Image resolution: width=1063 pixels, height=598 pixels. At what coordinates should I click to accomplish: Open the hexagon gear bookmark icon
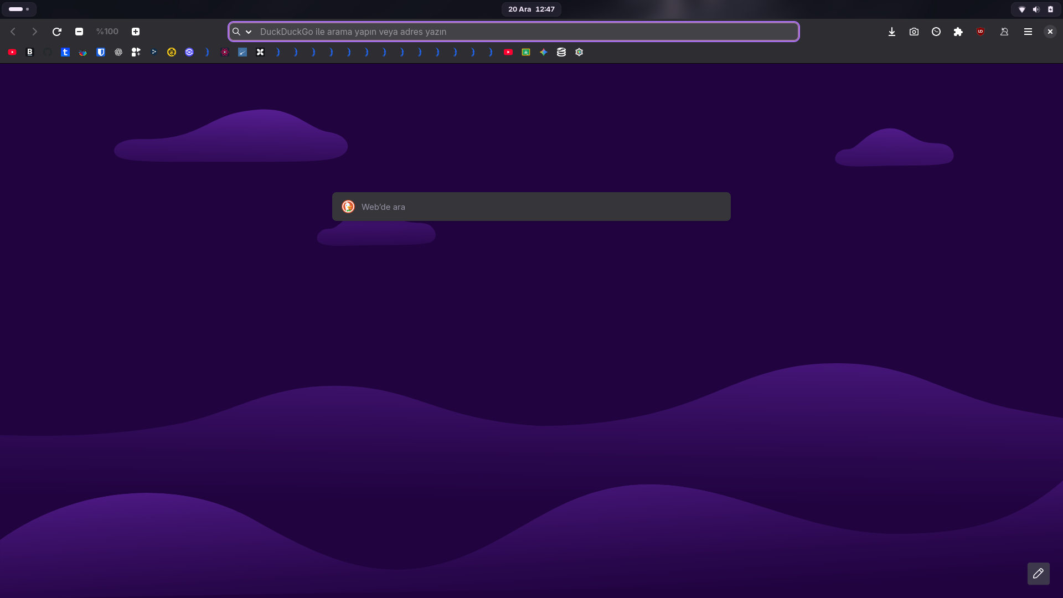(579, 52)
